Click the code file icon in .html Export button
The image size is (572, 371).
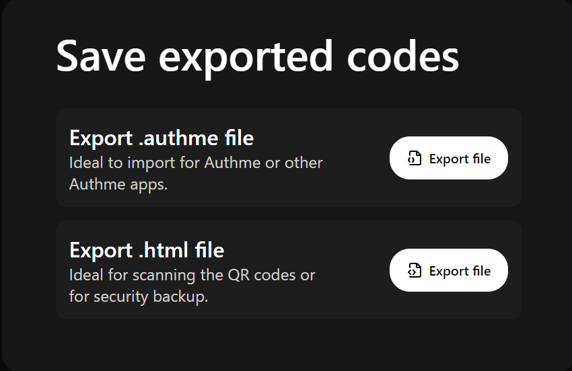coord(415,270)
